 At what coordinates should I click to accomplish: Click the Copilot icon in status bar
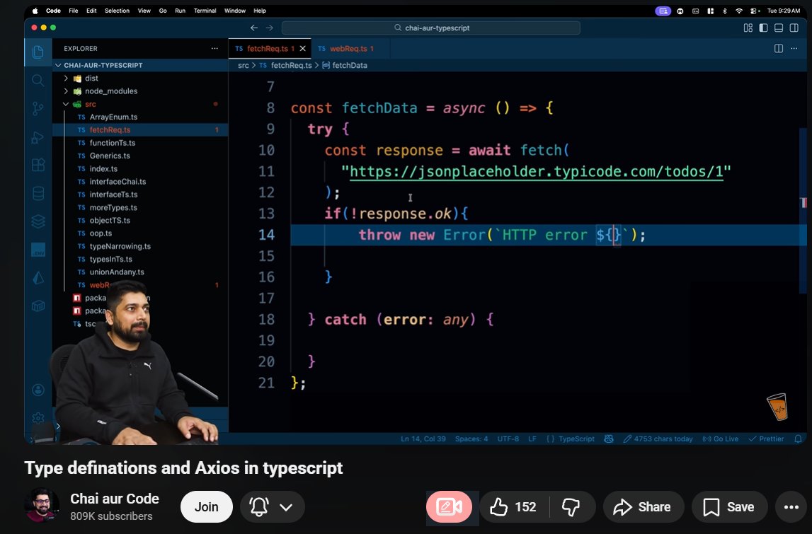[x=609, y=439]
